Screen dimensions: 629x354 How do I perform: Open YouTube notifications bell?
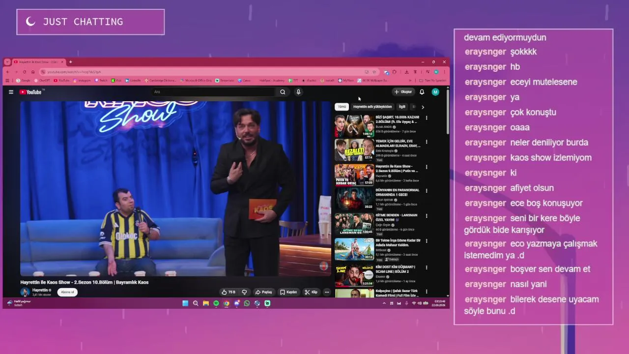[x=422, y=92]
